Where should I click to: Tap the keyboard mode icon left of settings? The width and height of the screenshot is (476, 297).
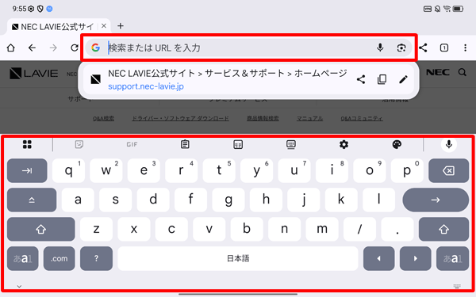[291, 144]
